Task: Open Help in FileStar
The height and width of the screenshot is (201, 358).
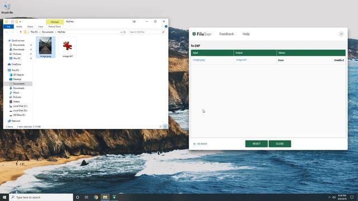Action: tap(246, 34)
